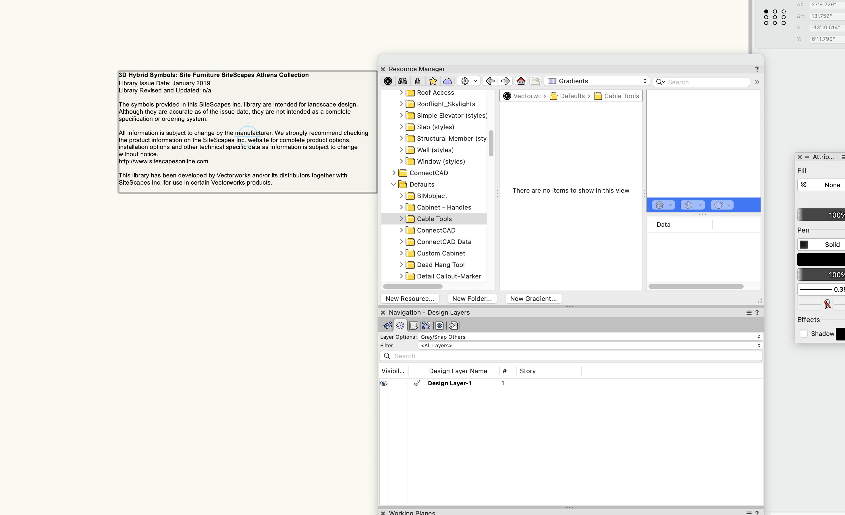Viewport: 845px width, 515px height.
Task: Select the Saved Views eye icon
Action: (x=439, y=325)
